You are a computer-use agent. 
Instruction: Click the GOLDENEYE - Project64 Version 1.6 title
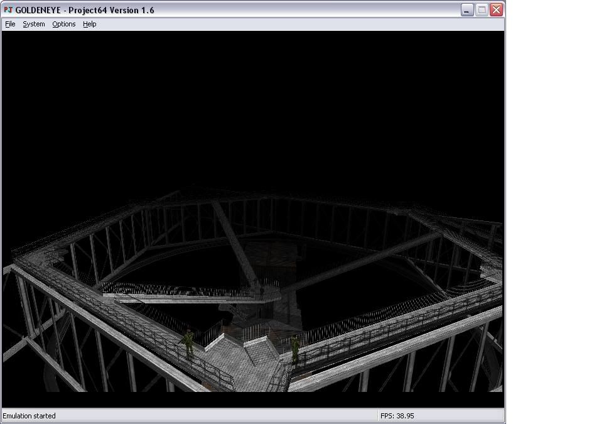point(85,10)
